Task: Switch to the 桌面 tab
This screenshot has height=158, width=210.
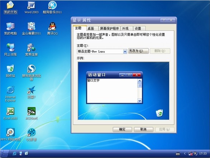Action: (x=92, y=28)
